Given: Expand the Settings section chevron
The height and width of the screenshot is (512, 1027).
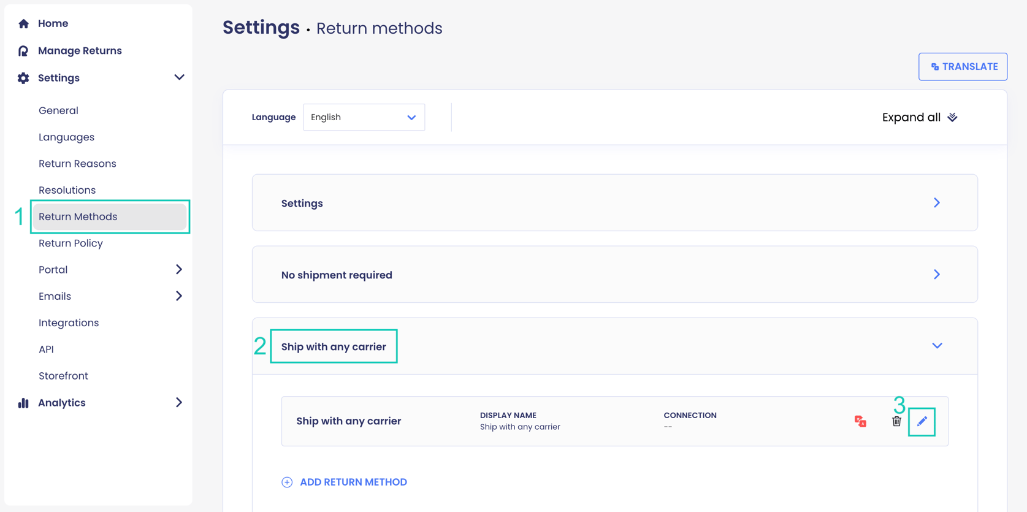Looking at the screenshot, I should pyautogui.click(x=936, y=203).
